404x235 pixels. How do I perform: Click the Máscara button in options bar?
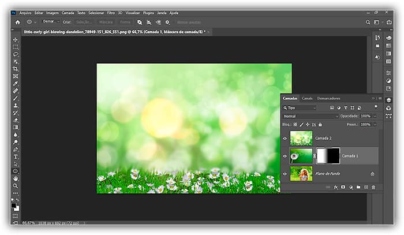[105, 22]
